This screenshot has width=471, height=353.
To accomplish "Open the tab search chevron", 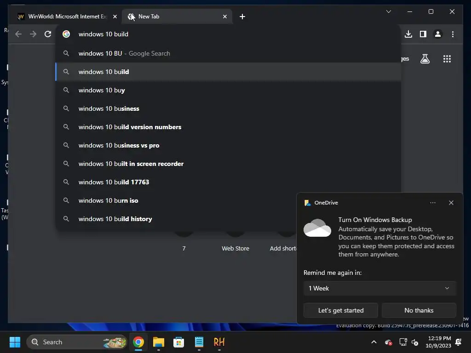I will 388,11.
